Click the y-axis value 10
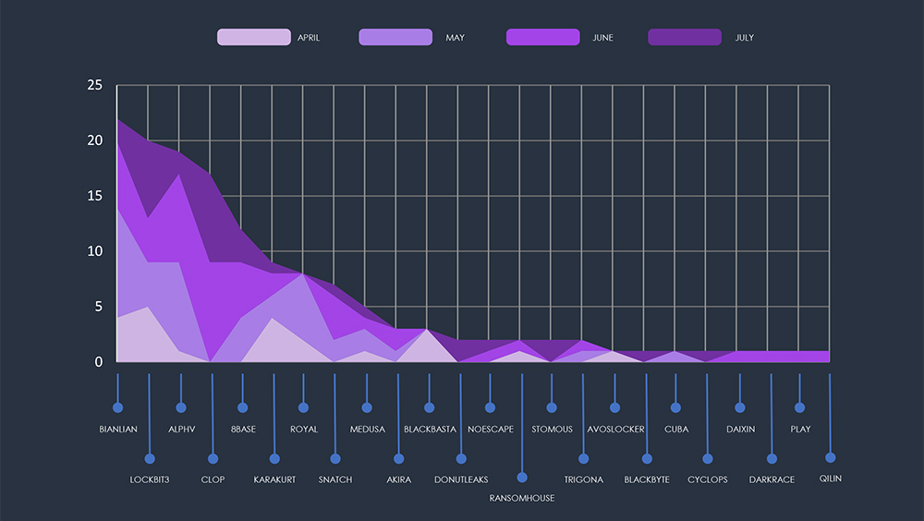Image resolution: width=924 pixels, height=521 pixels. coord(95,251)
